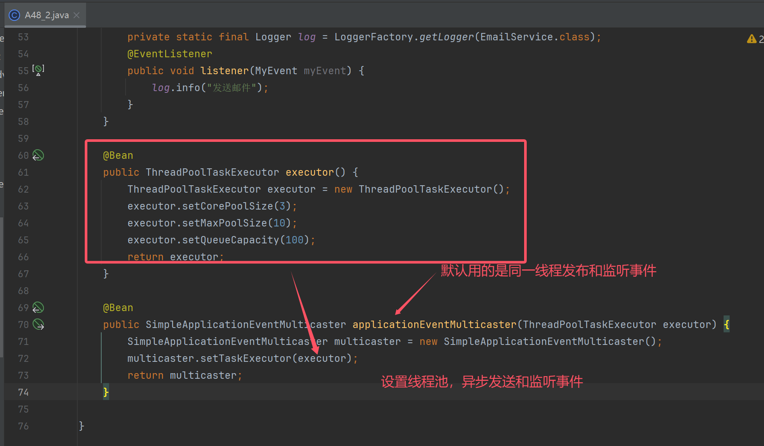Click the executor() method name on line 61
The image size is (764, 446).
(x=309, y=172)
